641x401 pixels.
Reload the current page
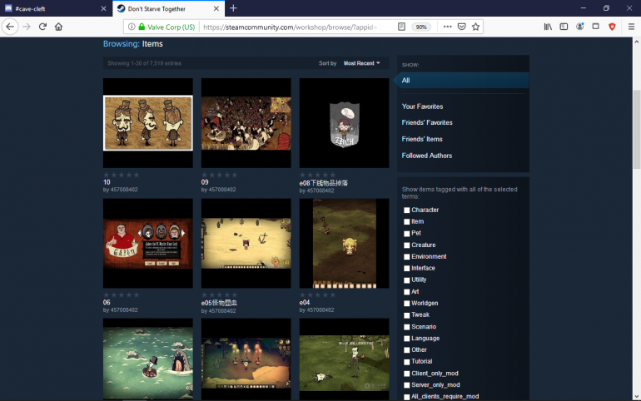(42, 27)
